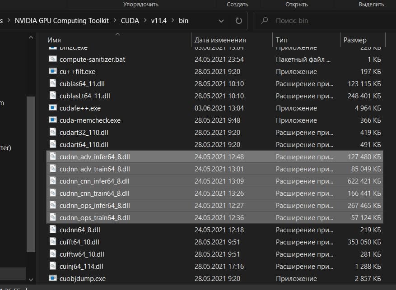
Task: Expand the chevron after v11.4 in path
Action: coord(172,21)
